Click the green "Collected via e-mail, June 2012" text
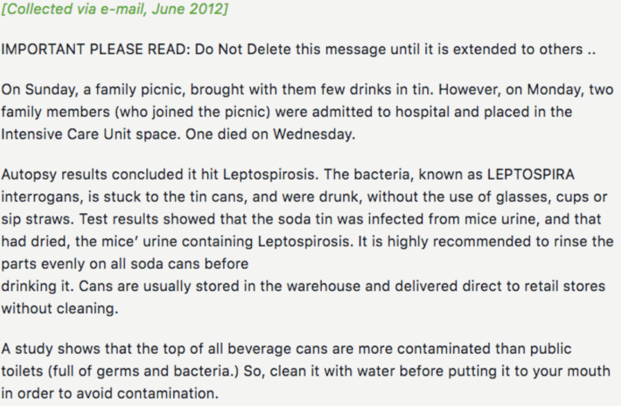 115,11
